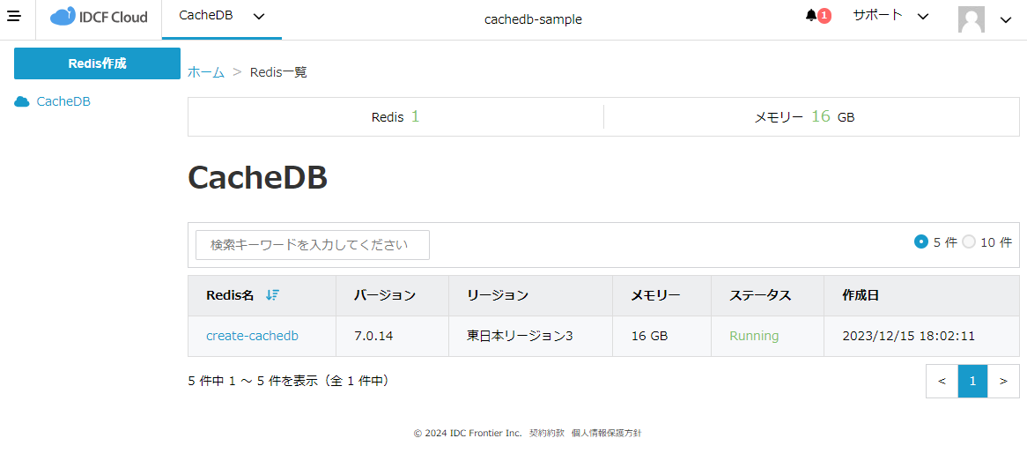1027x468 pixels.
Task: Open the hamburger menu icon
Action: click(x=14, y=17)
